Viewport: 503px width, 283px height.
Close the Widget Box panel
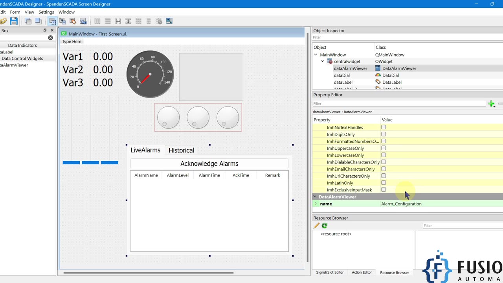pos(52,30)
